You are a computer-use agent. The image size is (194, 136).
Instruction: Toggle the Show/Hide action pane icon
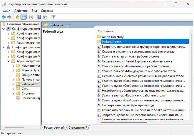coord(45,17)
